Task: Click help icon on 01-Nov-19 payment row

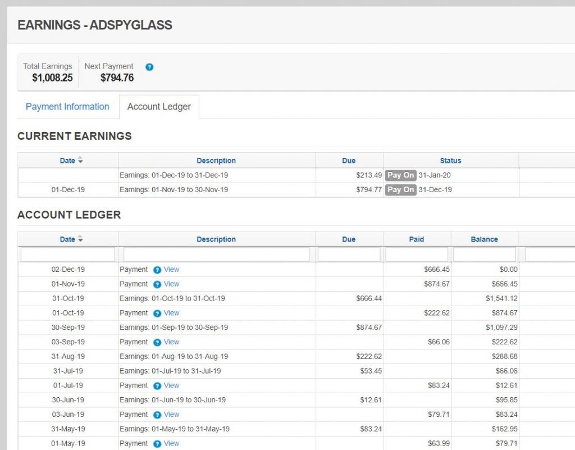Action: [x=157, y=285]
